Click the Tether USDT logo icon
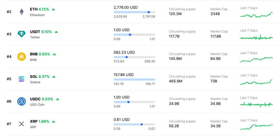Viewport: 278px width, 136px height. [21, 34]
